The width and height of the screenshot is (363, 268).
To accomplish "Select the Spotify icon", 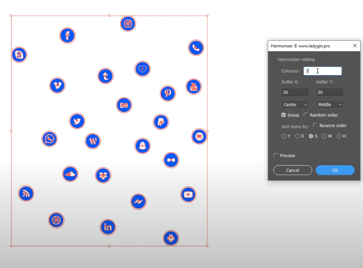I will 199,136.
